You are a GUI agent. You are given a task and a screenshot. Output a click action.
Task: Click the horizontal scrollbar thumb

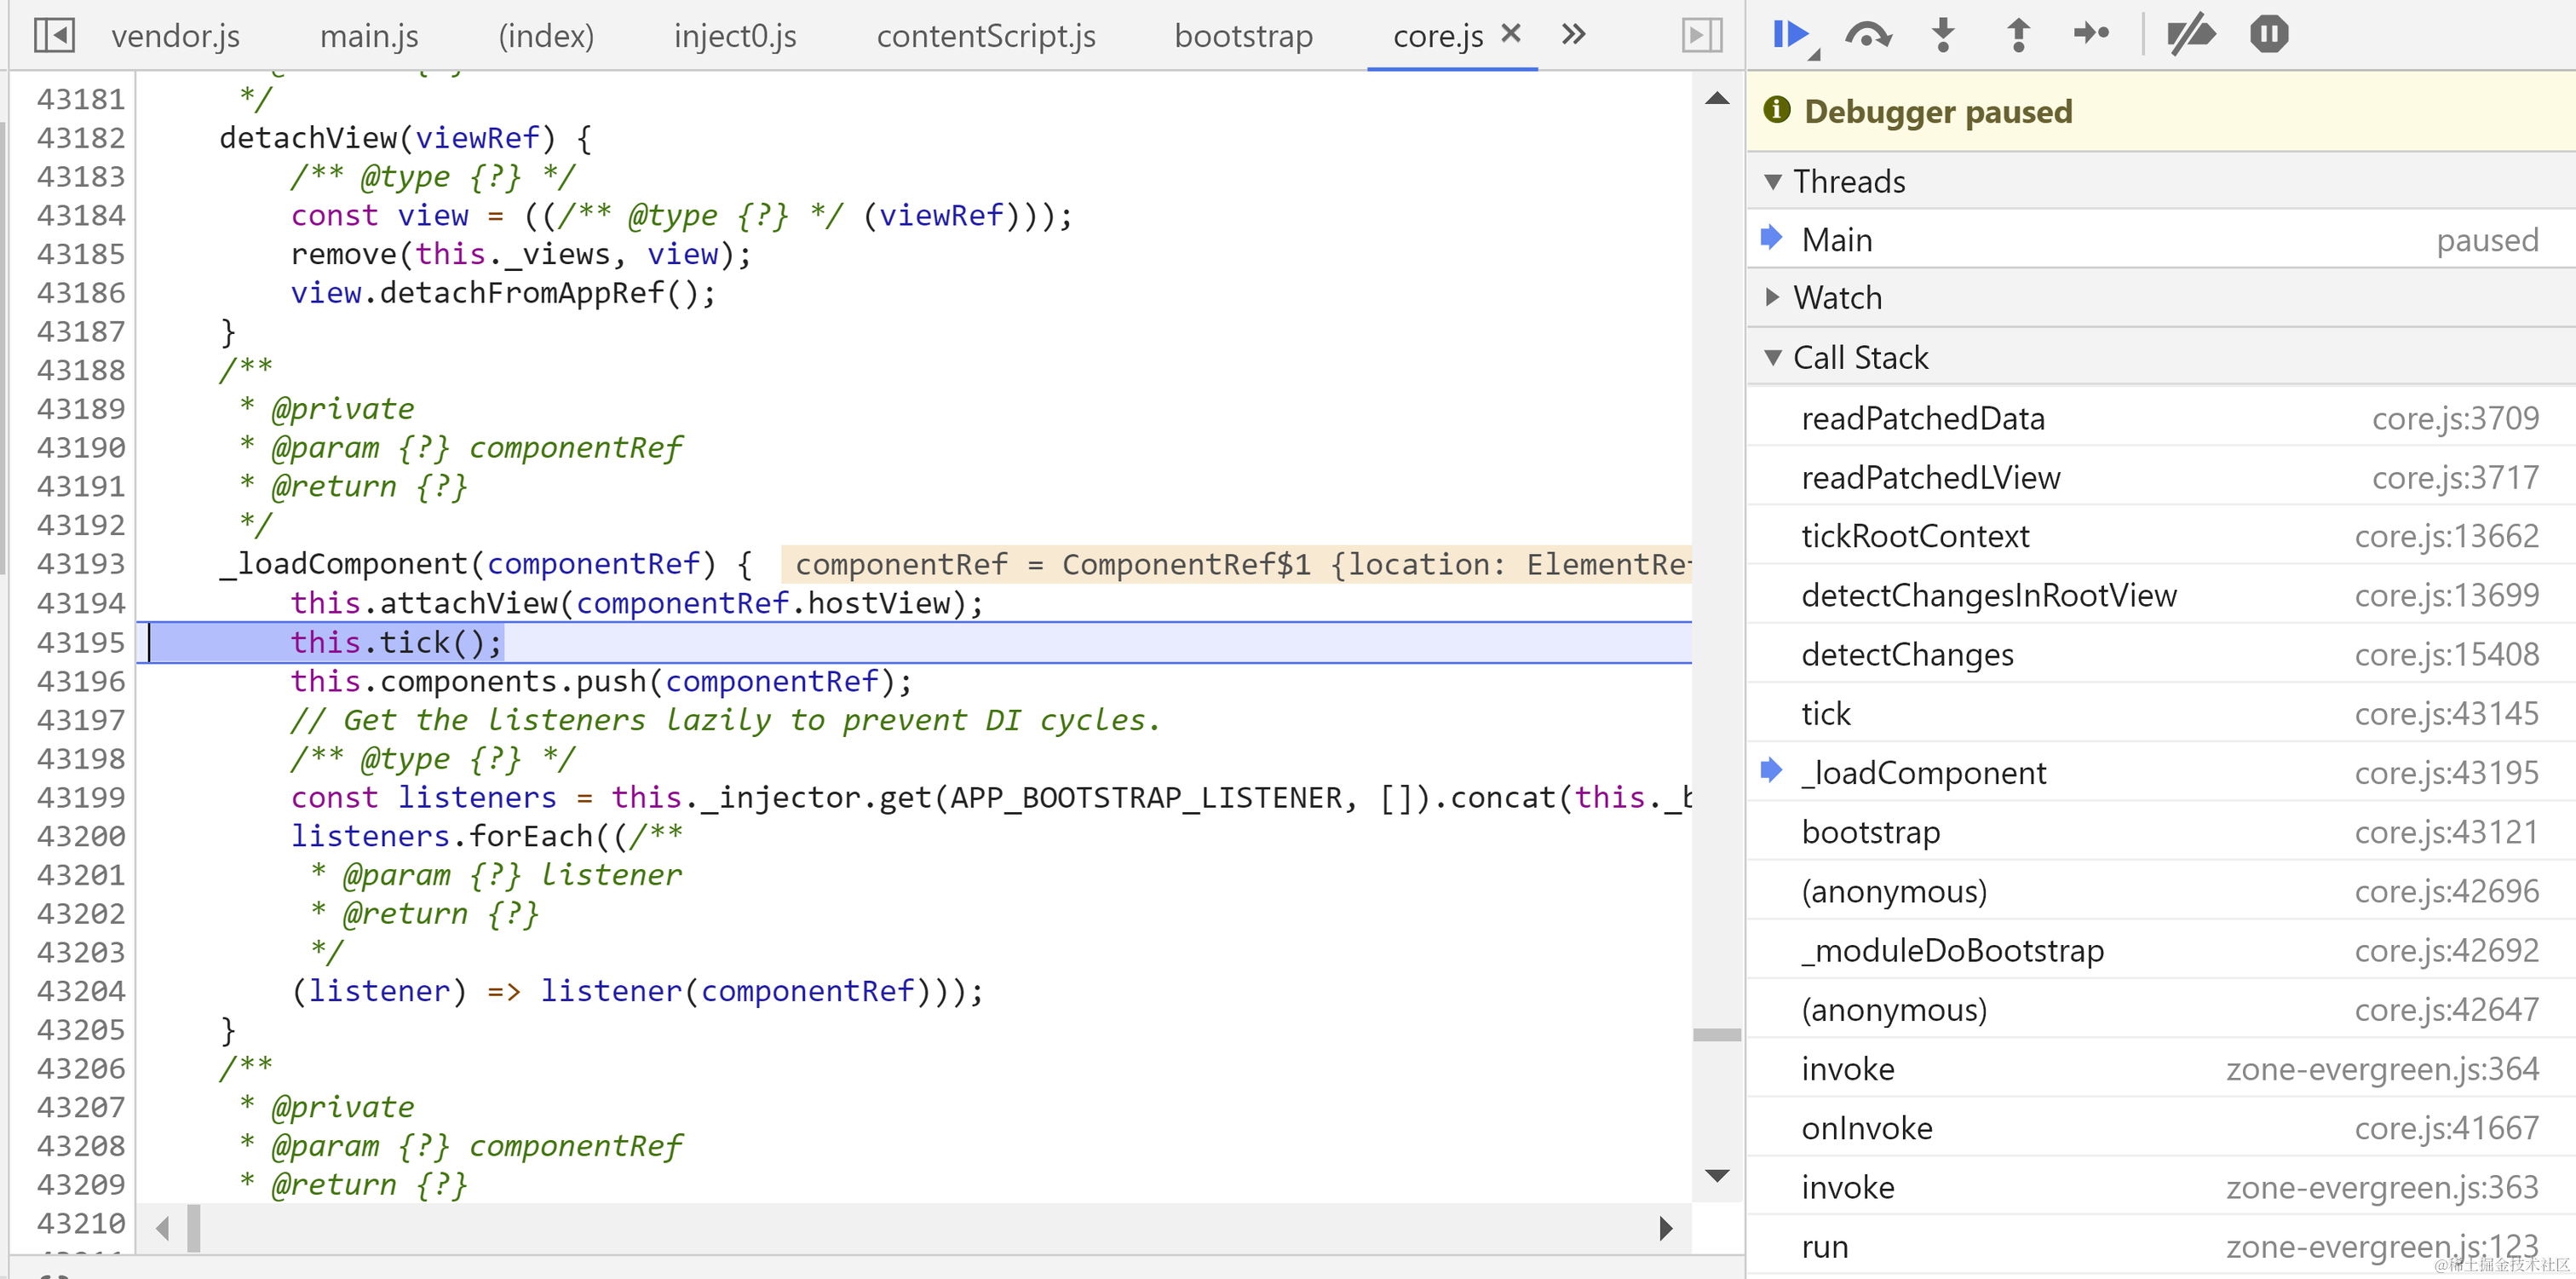(194, 1228)
